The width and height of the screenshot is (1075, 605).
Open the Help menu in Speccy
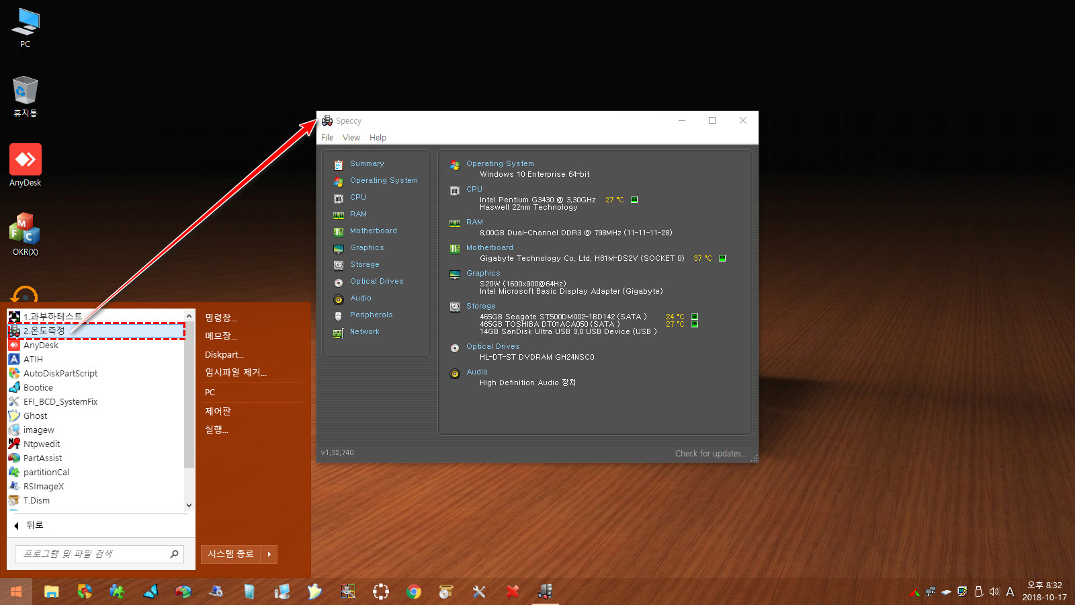point(378,137)
